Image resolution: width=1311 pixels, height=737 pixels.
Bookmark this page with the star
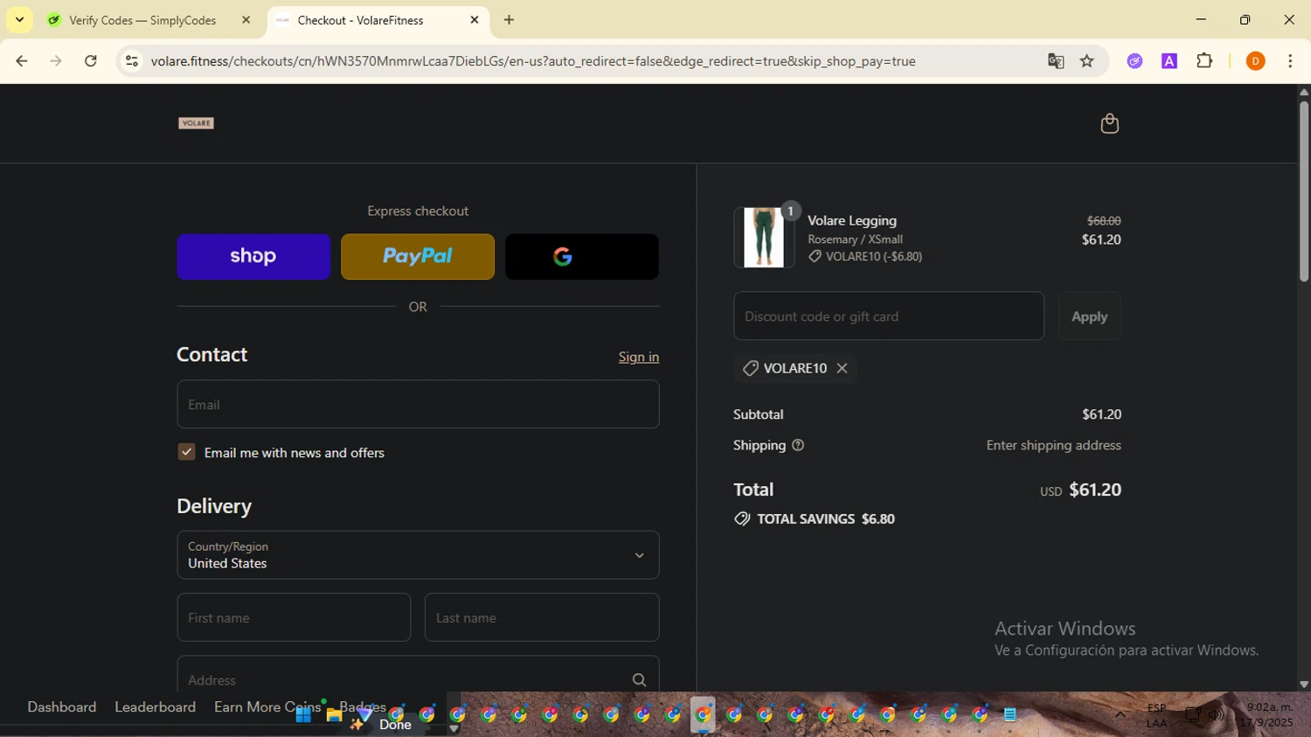click(x=1086, y=61)
